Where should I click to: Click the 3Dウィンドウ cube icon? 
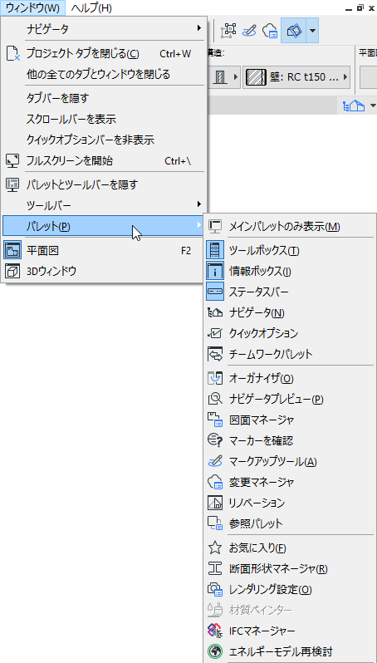[x=12, y=272]
